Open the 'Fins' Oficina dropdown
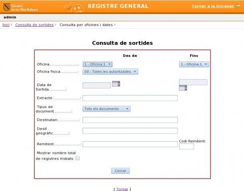 click(194, 64)
